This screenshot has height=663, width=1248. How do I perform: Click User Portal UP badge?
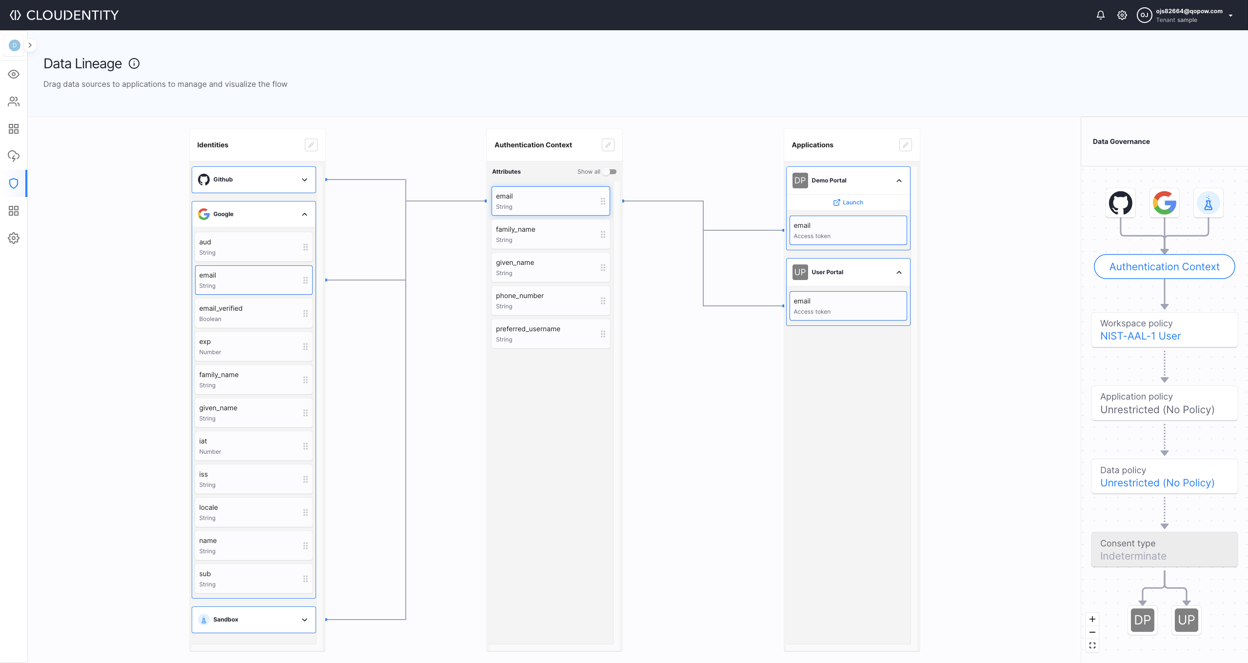(x=800, y=272)
